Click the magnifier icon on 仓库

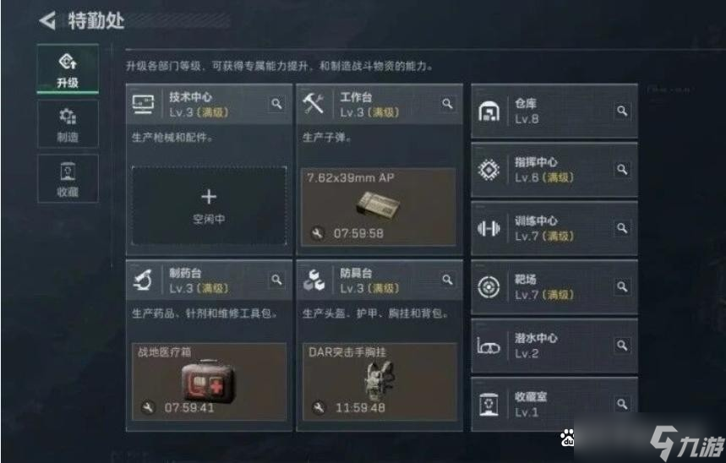[x=622, y=111]
